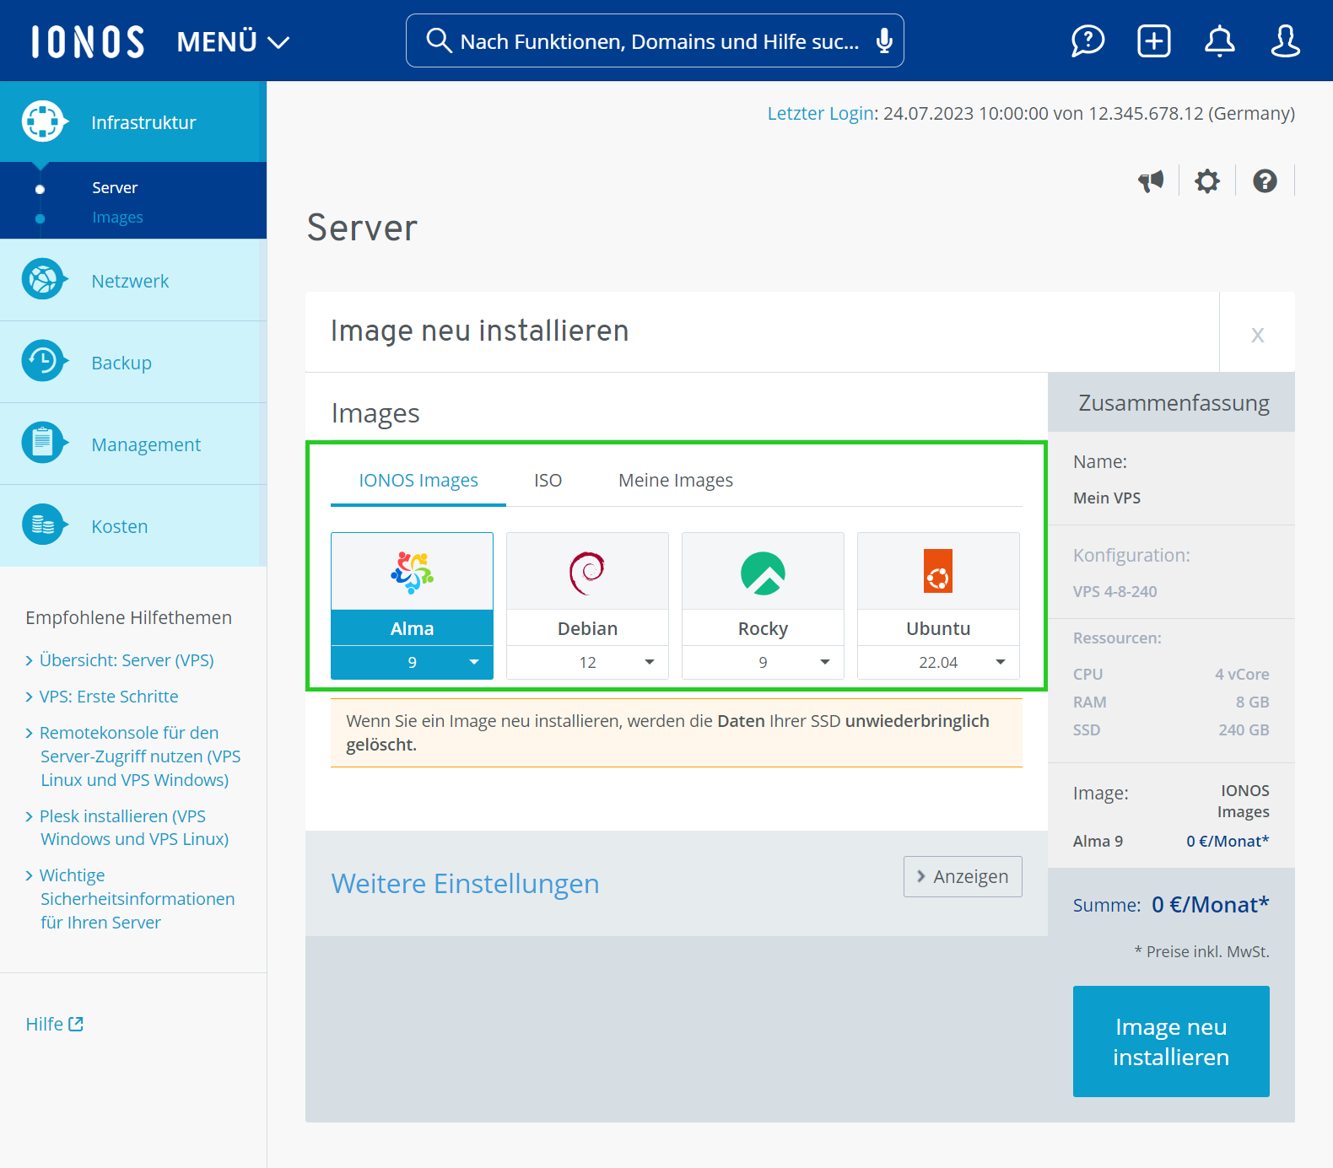The height and width of the screenshot is (1168, 1333).
Task: Select the Alma logo tile
Action: coord(412,572)
